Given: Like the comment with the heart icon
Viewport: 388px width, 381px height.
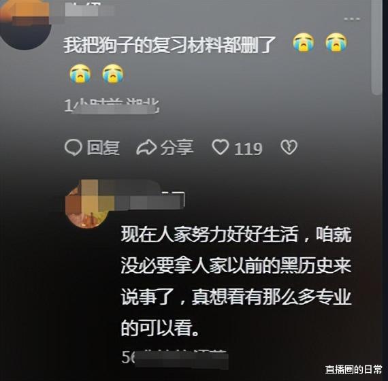Looking at the screenshot, I should pos(221,147).
